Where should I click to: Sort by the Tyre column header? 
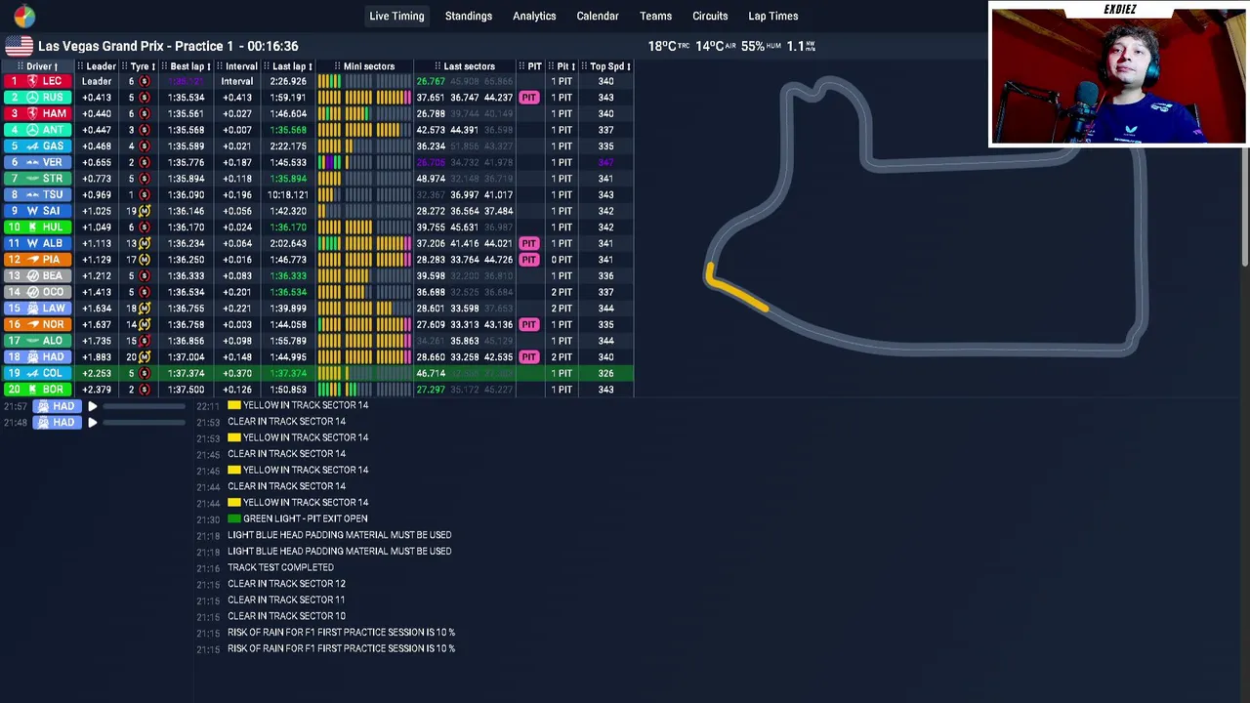tap(143, 66)
